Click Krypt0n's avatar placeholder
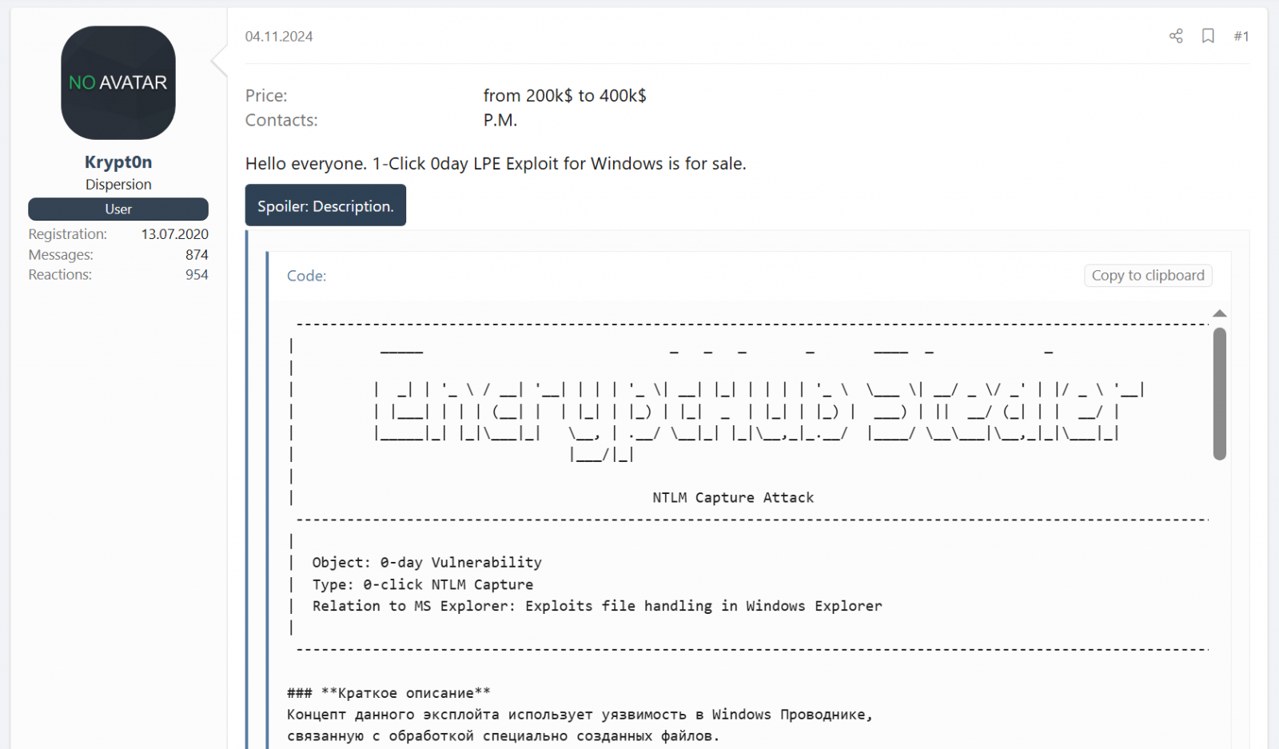 [x=118, y=83]
